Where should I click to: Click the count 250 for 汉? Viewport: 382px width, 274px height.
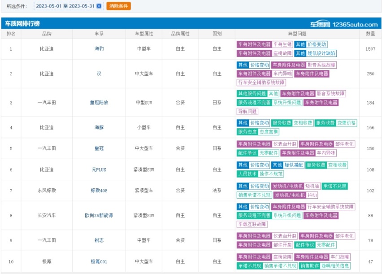370,74
